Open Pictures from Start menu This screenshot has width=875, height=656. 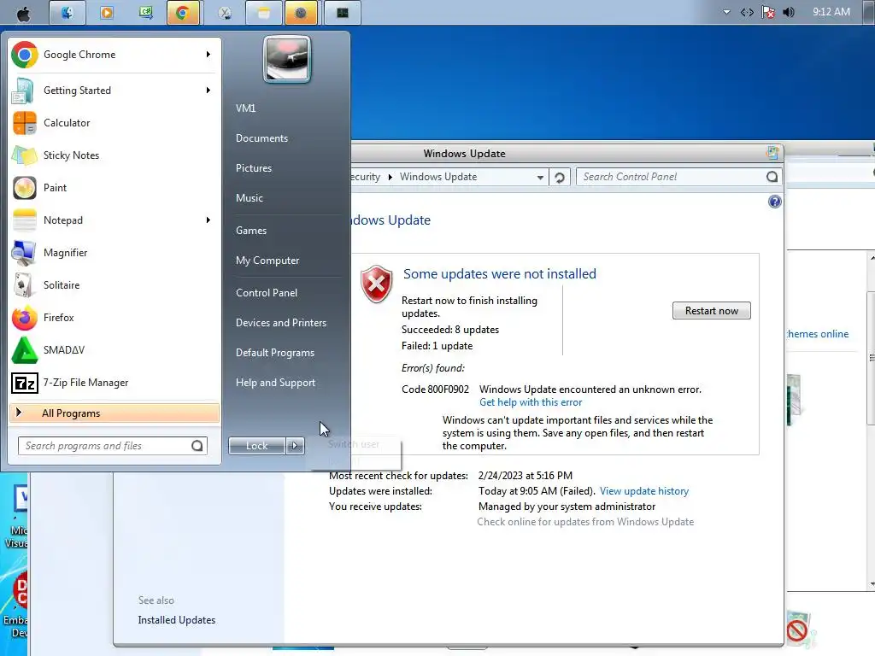coord(253,168)
